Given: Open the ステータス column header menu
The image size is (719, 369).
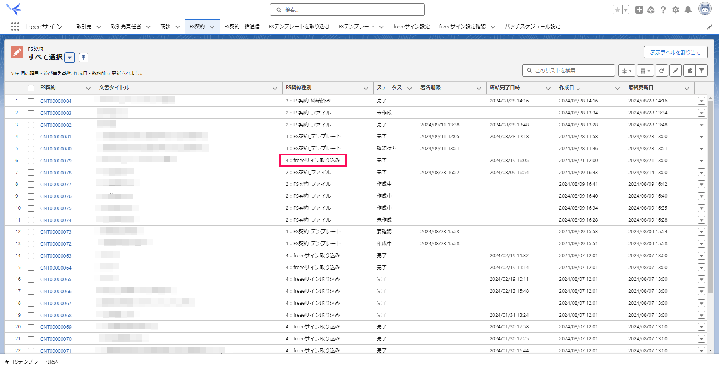Looking at the screenshot, I should click(409, 89).
